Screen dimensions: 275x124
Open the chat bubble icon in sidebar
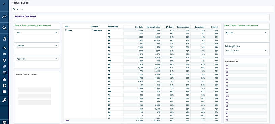coord(4,92)
